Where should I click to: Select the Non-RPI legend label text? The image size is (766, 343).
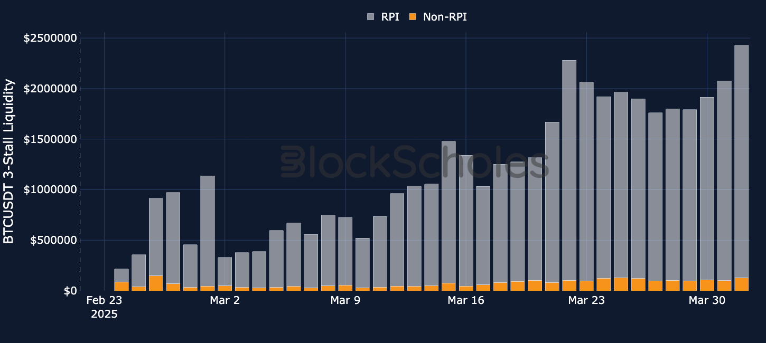point(445,17)
